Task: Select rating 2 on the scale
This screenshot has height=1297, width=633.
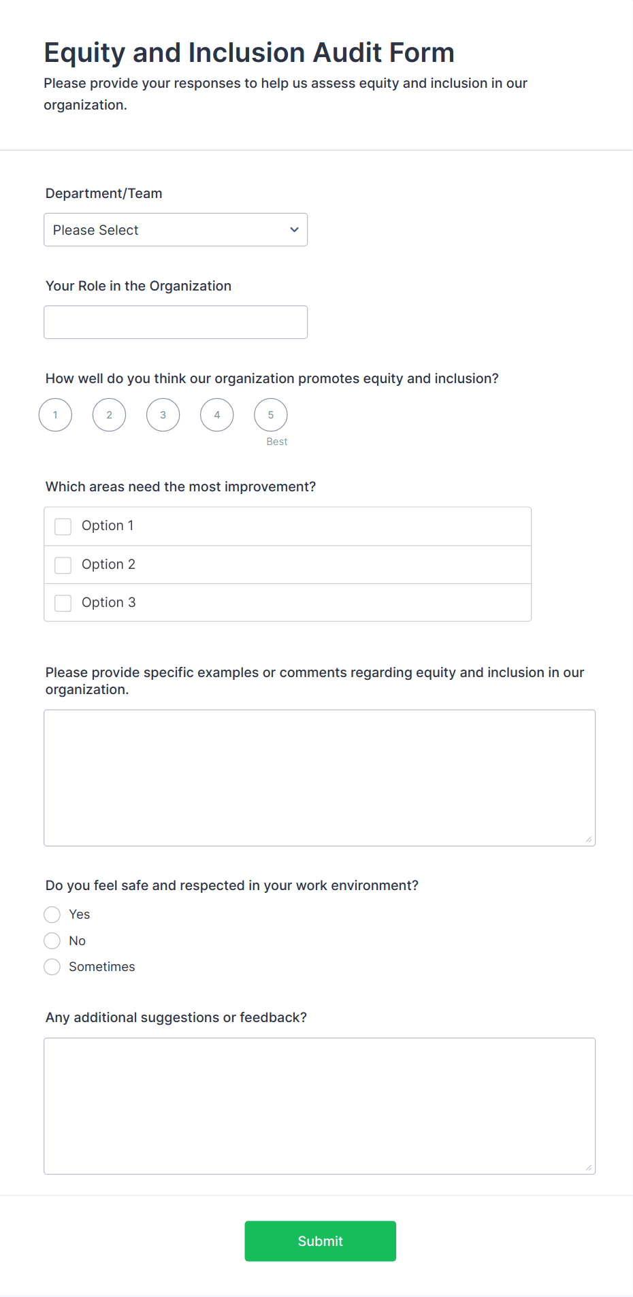Action: (x=109, y=415)
